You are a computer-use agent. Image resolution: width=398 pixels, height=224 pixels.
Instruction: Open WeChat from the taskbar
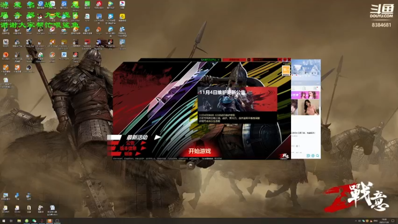click(34, 221)
